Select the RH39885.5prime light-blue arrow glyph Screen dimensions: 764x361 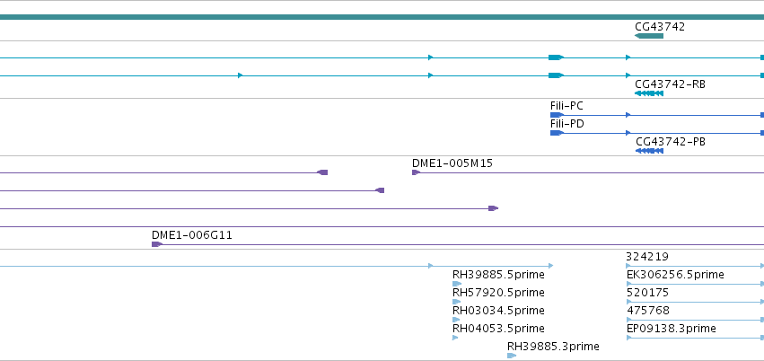[x=457, y=284]
